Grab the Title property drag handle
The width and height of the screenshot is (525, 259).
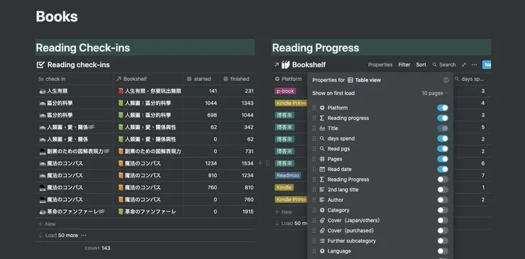pos(314,128)
